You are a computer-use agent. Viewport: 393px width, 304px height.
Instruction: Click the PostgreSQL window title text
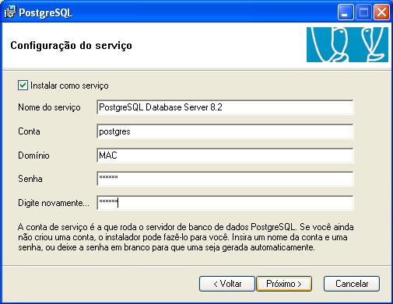tap(45, 12)
